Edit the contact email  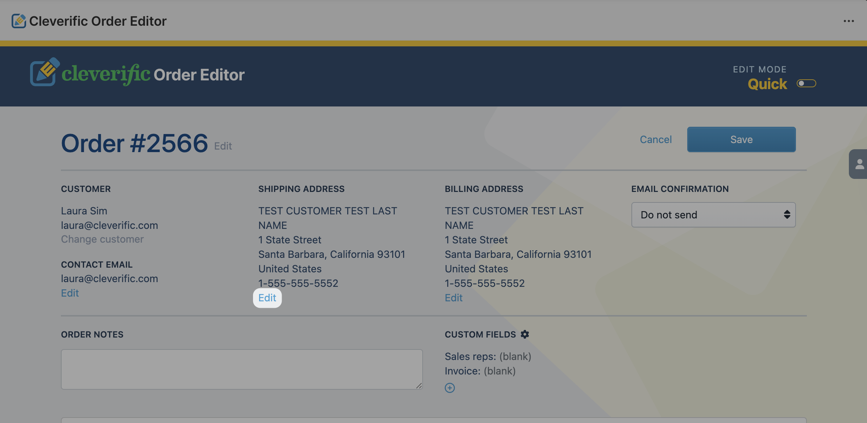pyautogui.click(x=70, y=293)
